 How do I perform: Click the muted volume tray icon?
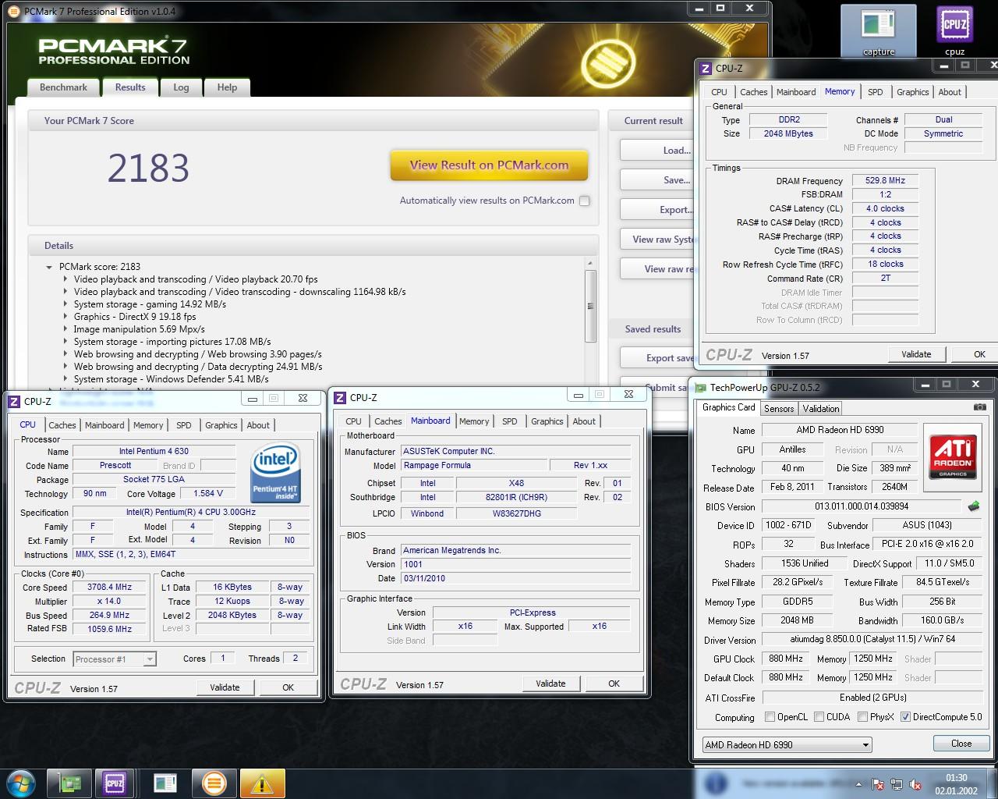[x=915, y=783]
